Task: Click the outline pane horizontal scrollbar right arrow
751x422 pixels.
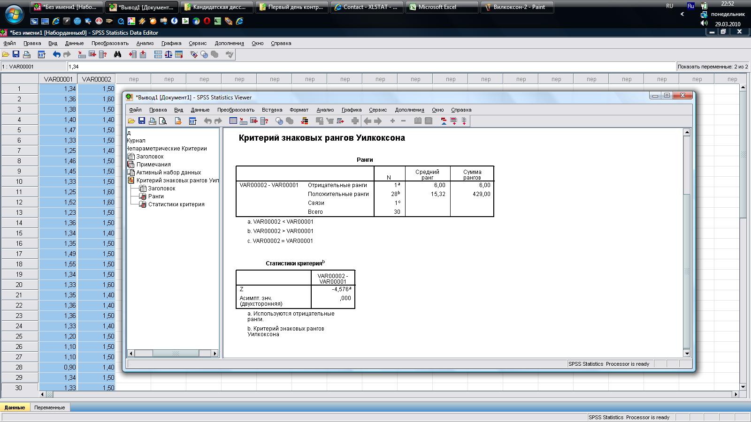Action: pos(215,353)
